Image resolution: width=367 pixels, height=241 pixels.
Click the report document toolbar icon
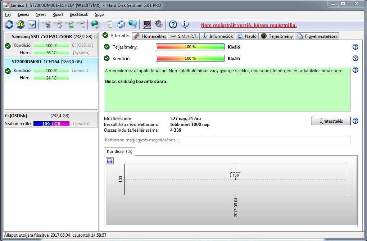point(109,24)
